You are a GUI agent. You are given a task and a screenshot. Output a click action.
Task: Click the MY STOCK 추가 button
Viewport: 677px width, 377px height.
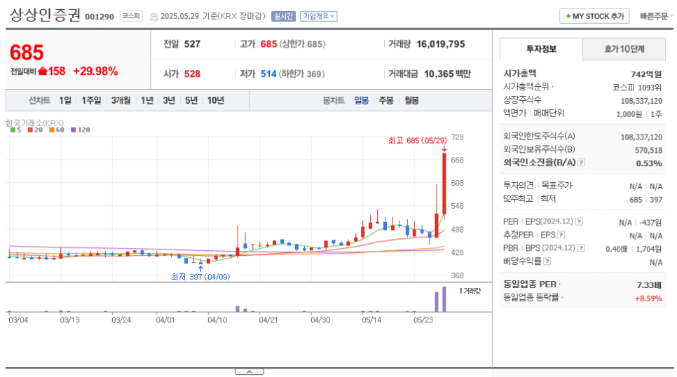(594, 16)
